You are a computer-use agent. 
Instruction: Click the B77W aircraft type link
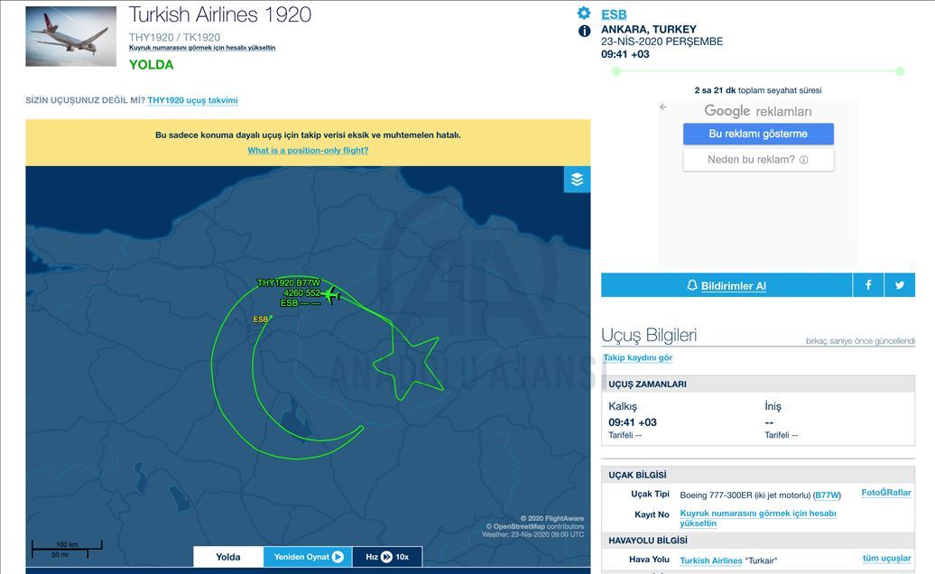[x=827, y=495]
